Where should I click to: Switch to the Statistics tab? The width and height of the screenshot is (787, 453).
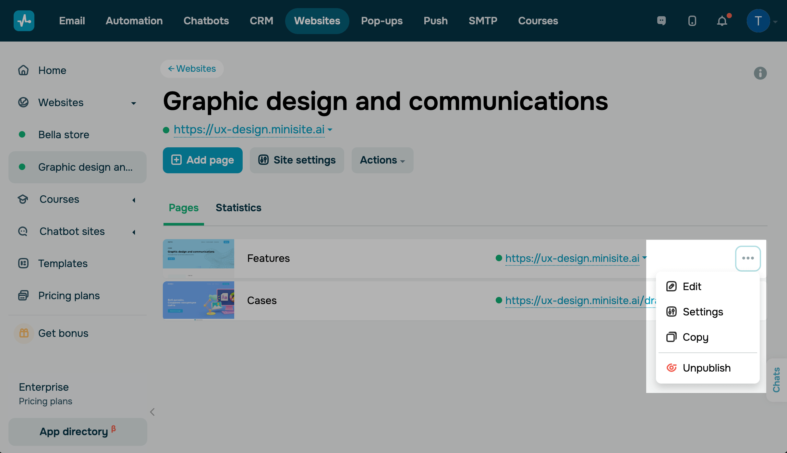[238, 208]
